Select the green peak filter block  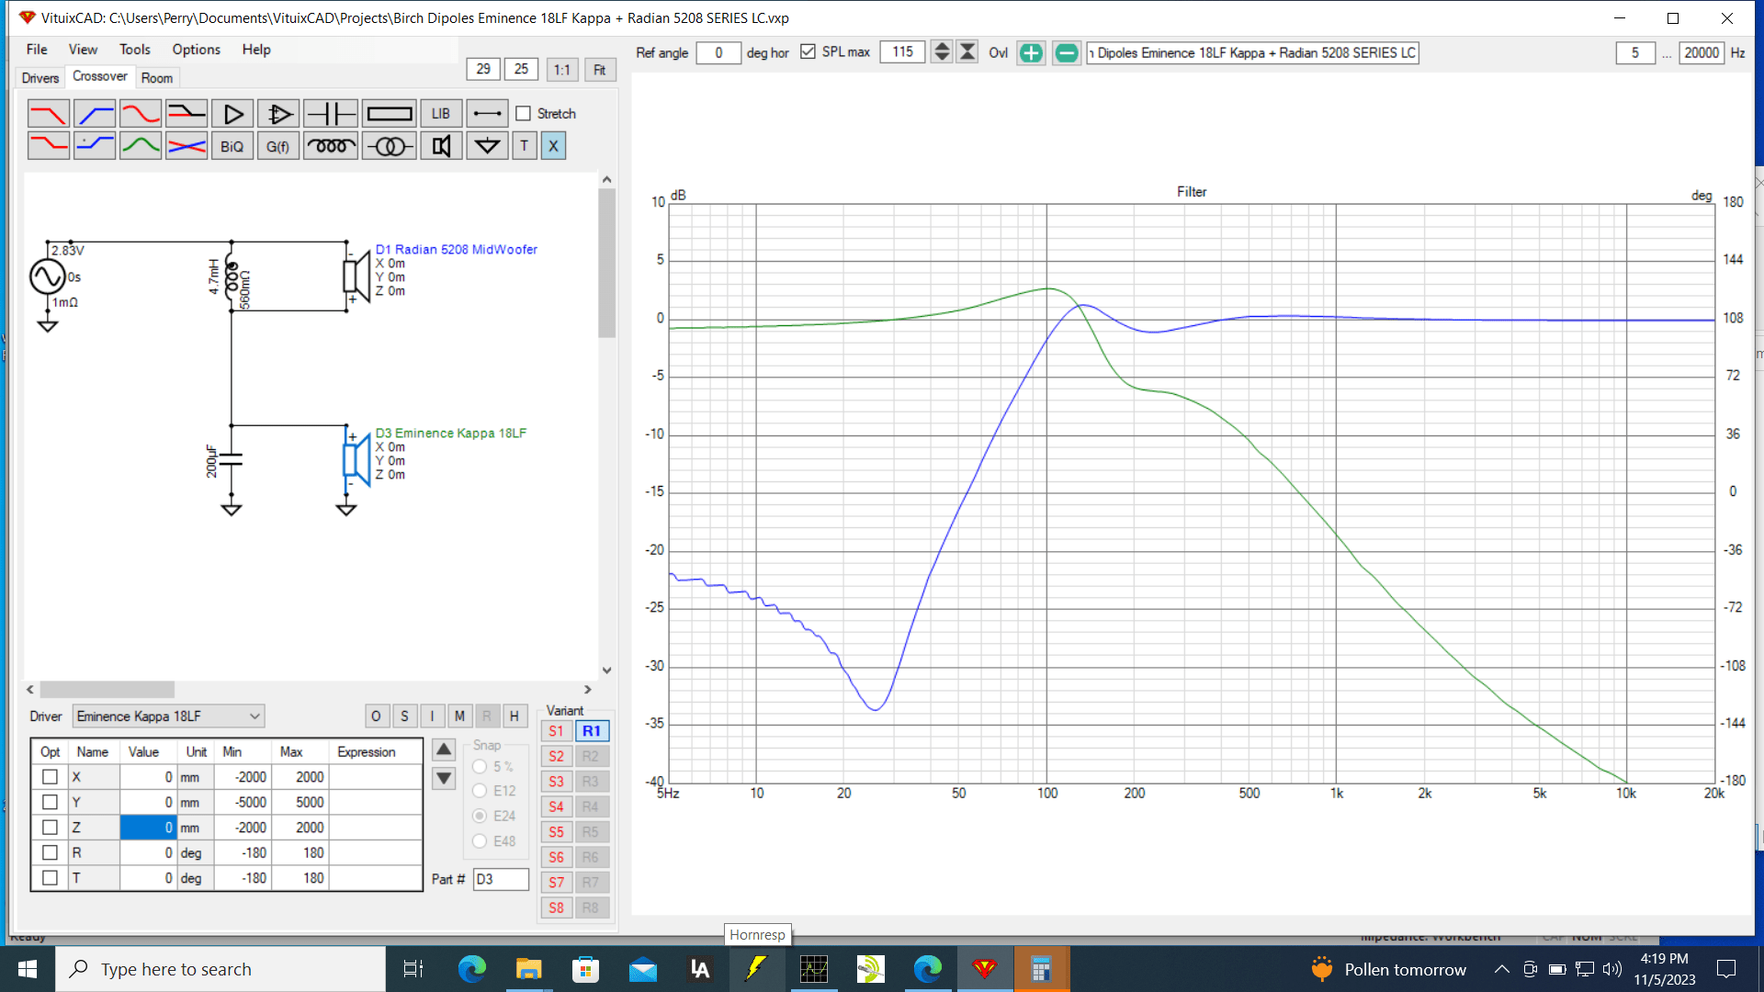pyautogui.click(x=141, y=146)
